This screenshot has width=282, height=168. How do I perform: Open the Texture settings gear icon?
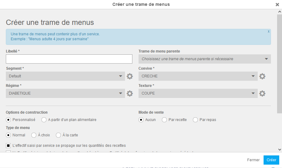point(262,93)
